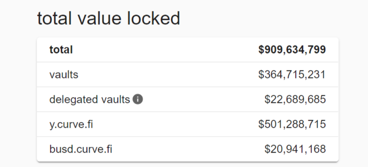Open the busd.curve.fi row label
368x167 pixels.
click(x=81, y=149)
